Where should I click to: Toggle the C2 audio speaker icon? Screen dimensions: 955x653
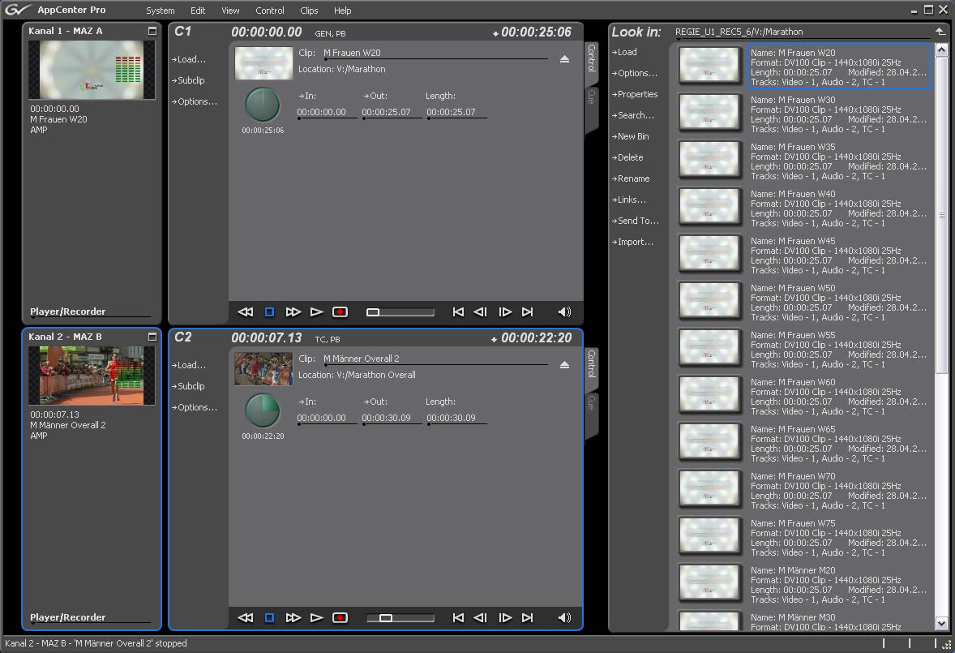tap(564, 617)
